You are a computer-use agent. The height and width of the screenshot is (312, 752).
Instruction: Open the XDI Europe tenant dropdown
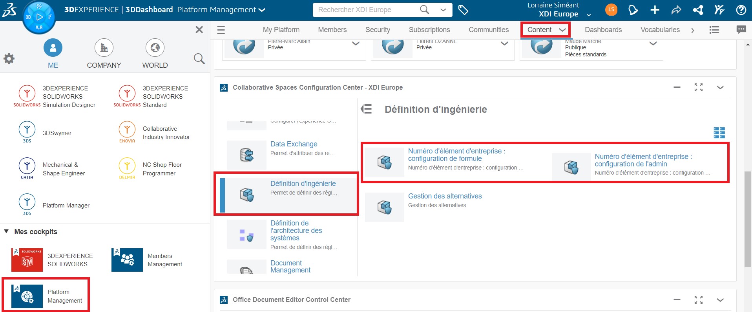pyautogui.click(x=588, y=15)
